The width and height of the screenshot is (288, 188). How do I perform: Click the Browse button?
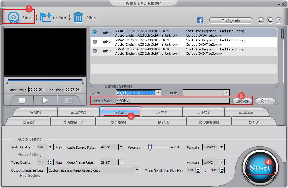(x=242, y=101)
